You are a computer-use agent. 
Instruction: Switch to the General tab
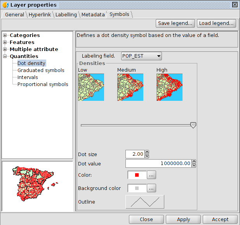(14, 14)
